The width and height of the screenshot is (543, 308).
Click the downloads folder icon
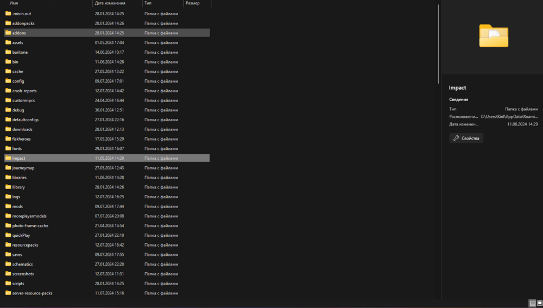pyautogui.click(x=8, y=129)
